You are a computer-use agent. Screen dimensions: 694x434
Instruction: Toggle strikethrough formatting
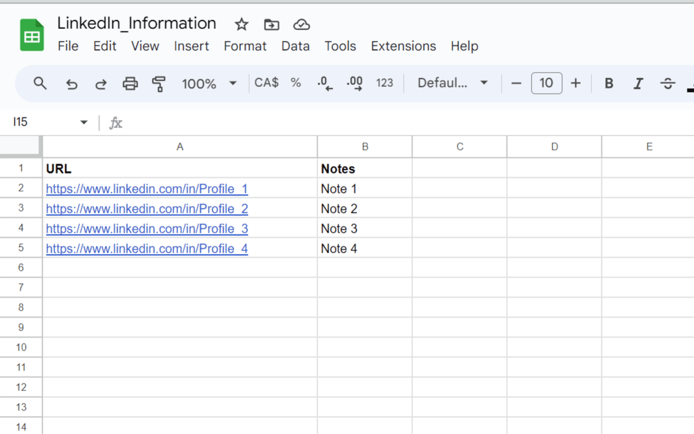pyautogui.click(x=667, y=84)
